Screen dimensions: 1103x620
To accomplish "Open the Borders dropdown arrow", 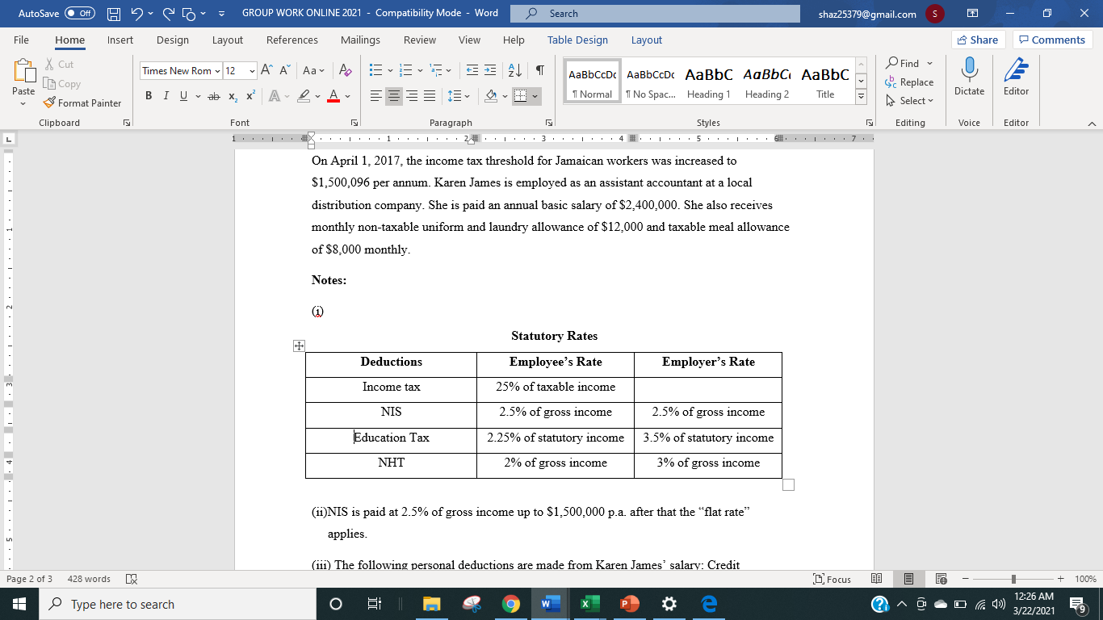I will pyautogui.click(x=535, y=96).
